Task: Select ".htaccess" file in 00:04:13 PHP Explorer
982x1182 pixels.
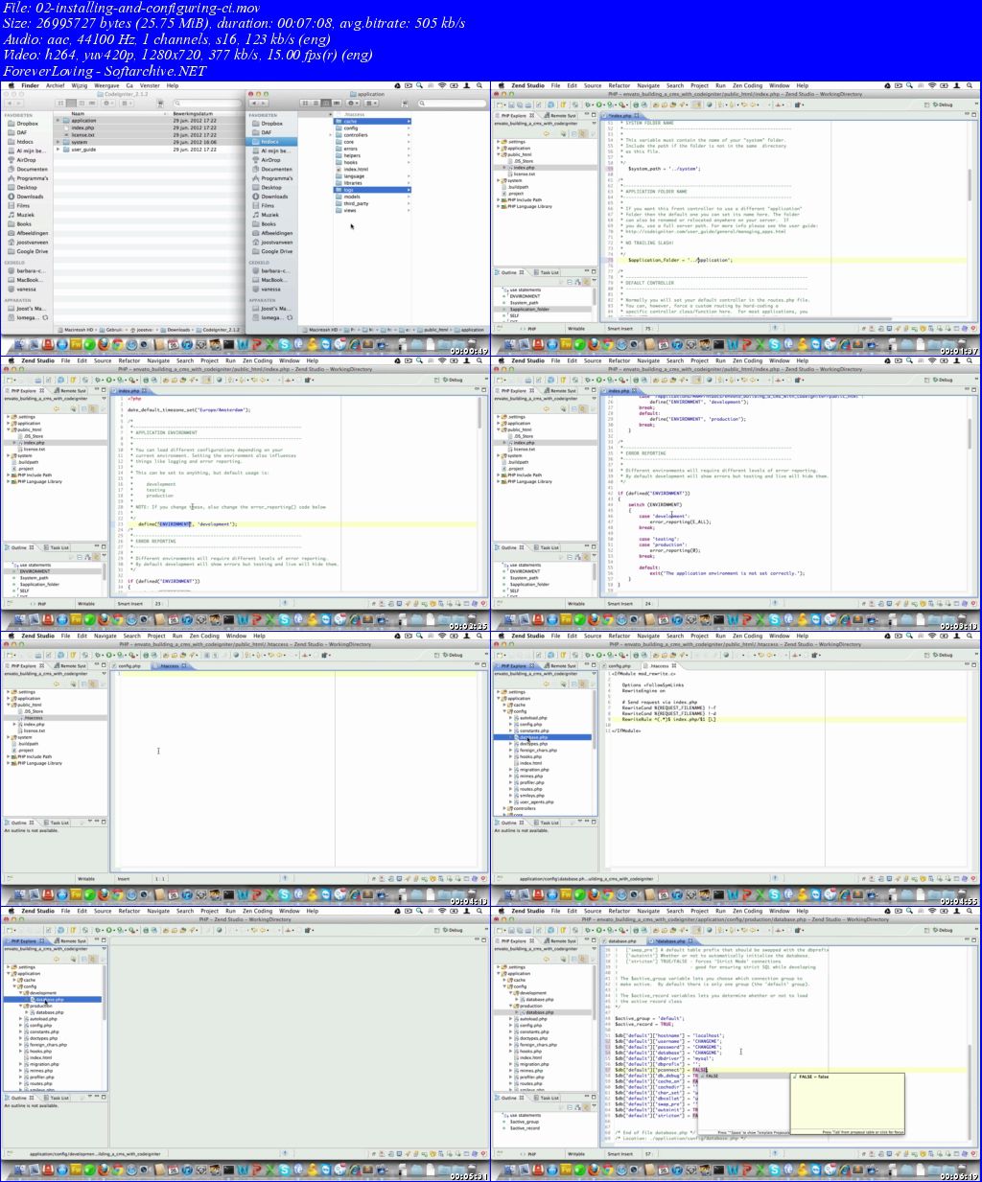Action: 34,718
